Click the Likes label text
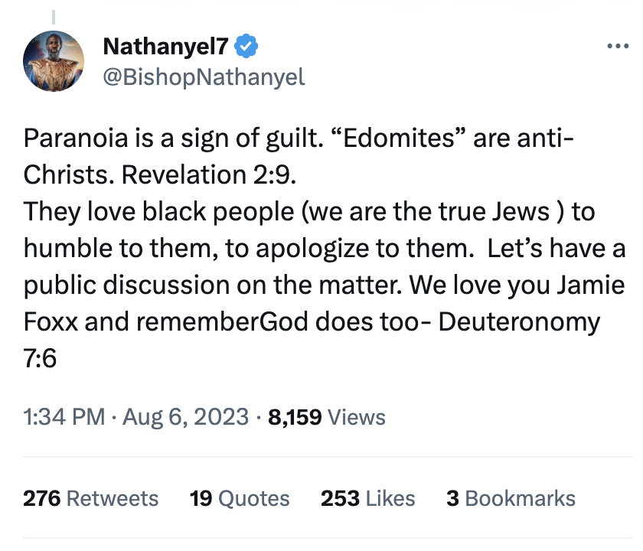The image size is (643, 551). [x=390, y=498]
